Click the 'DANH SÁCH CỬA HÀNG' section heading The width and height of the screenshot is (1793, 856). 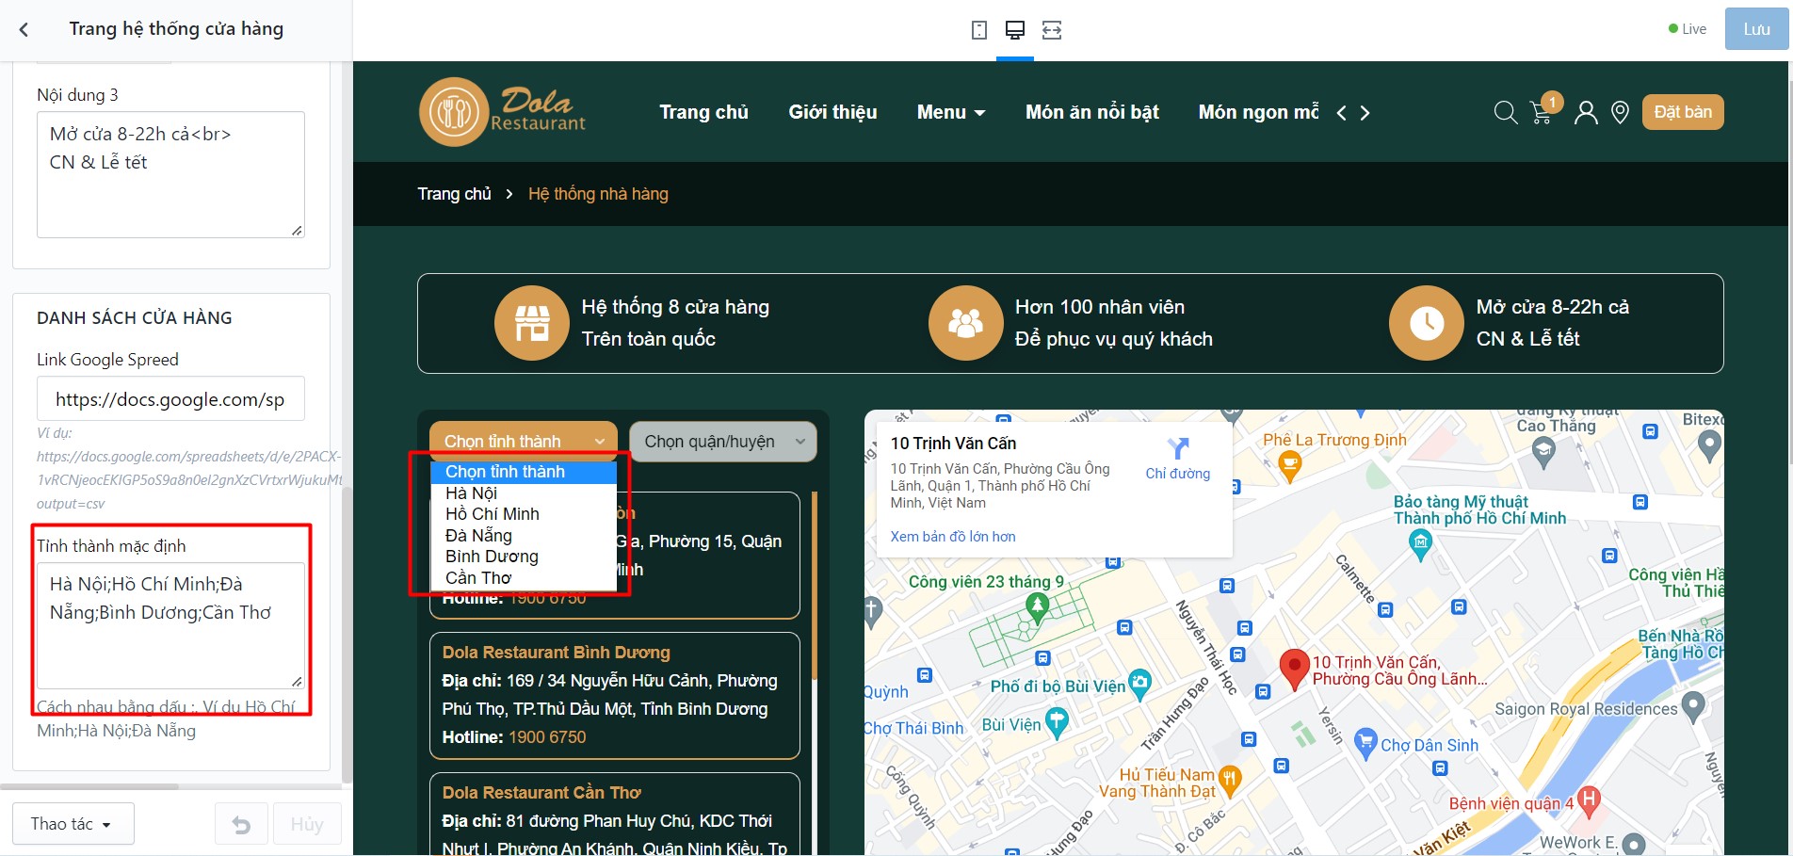(135, 318)
